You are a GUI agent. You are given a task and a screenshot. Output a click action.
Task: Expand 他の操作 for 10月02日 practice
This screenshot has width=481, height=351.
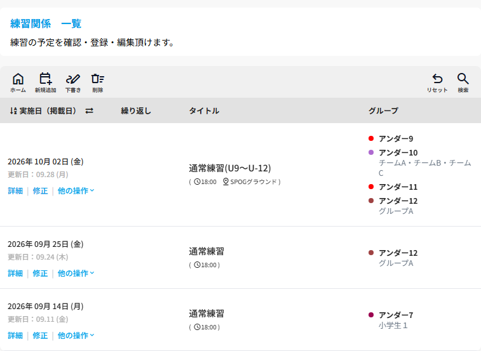(x=76, y=190)
